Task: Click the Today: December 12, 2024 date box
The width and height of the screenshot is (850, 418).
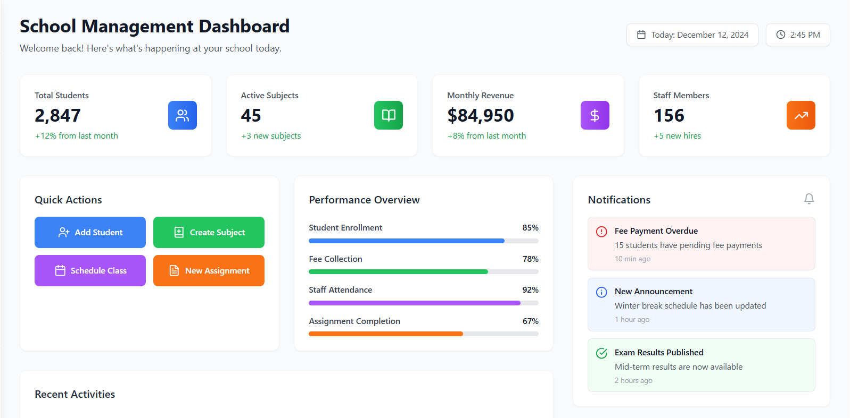Action: [x=692, y=35]
